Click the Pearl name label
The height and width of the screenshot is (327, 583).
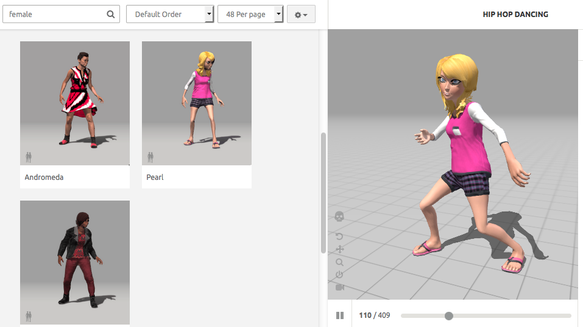click(x=155, y=177)
